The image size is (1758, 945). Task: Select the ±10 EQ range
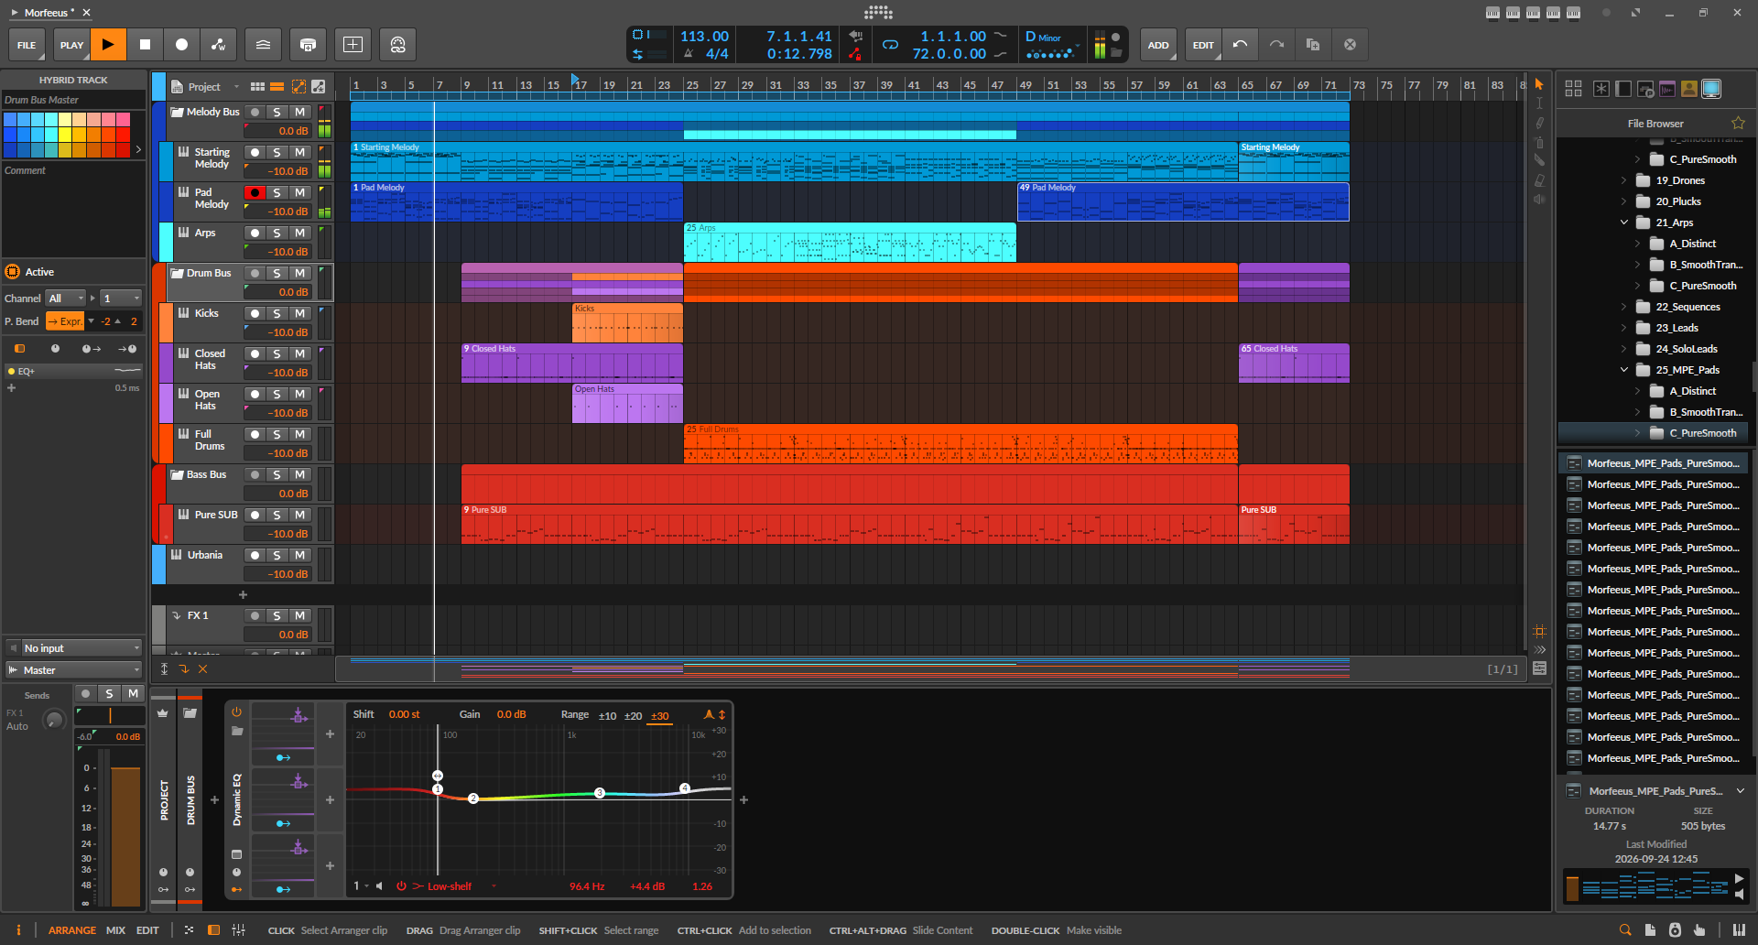607,715
